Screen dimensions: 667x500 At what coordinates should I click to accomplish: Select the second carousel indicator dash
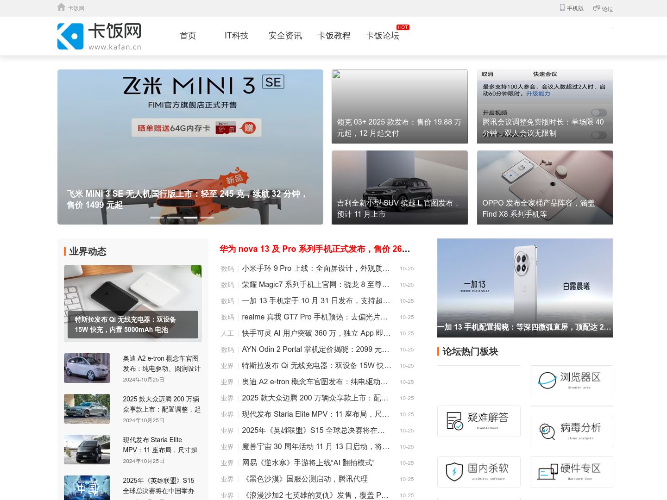point(174,217)
